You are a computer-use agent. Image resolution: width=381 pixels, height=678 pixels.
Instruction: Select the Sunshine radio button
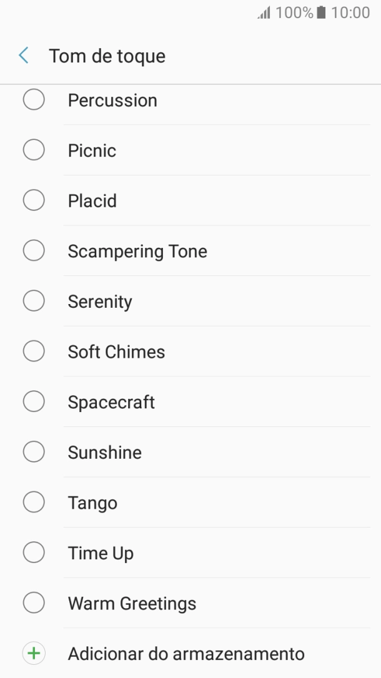pyautogui.click(x=34, y=452)
